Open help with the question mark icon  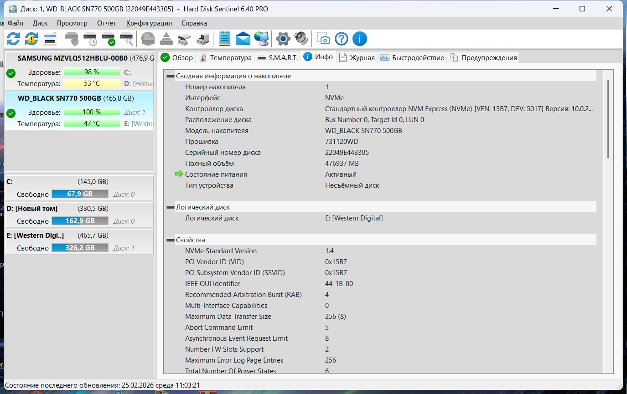(342, 39)
